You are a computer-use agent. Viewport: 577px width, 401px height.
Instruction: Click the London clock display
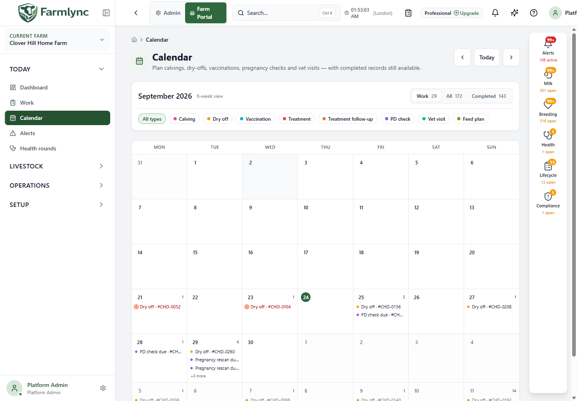pos(368,13)
